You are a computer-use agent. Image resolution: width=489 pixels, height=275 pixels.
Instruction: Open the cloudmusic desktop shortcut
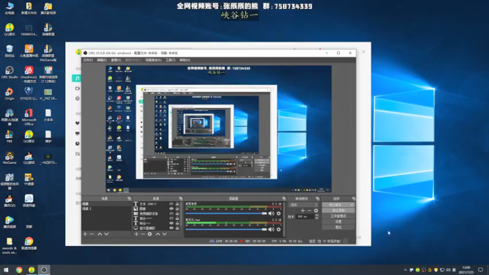click(29, 75)
